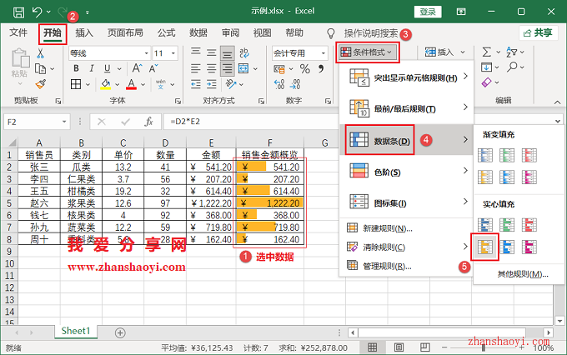Toggle Underline formatting
This screenshot has height=355, width=567.
tap(107, 68)
